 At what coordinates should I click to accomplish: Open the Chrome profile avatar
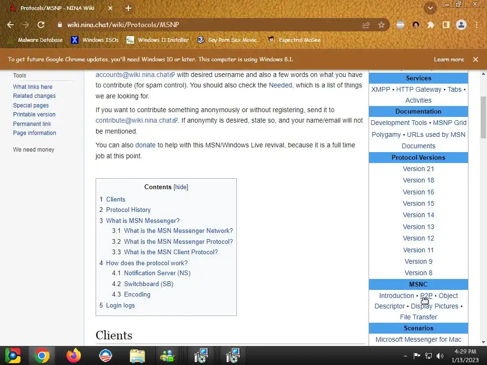(461, 25)
